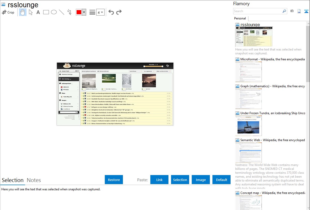Screen dimensions: 310x210
Task: Paste as Link button
Action: click(x=159, y=180)
